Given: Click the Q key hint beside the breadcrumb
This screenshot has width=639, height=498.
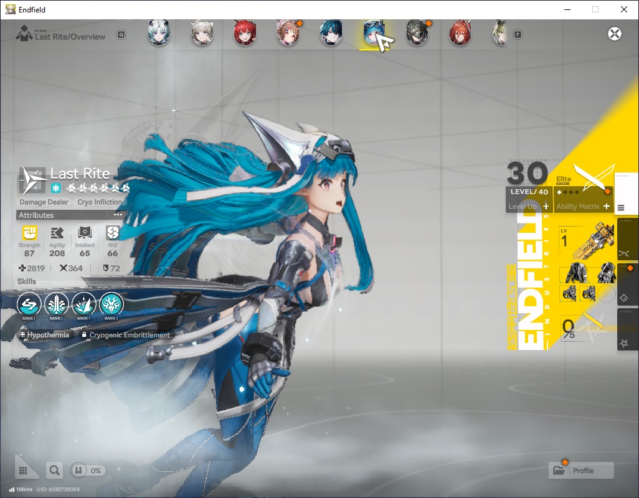Looking at the screenshot, I should tap(121, 35).
